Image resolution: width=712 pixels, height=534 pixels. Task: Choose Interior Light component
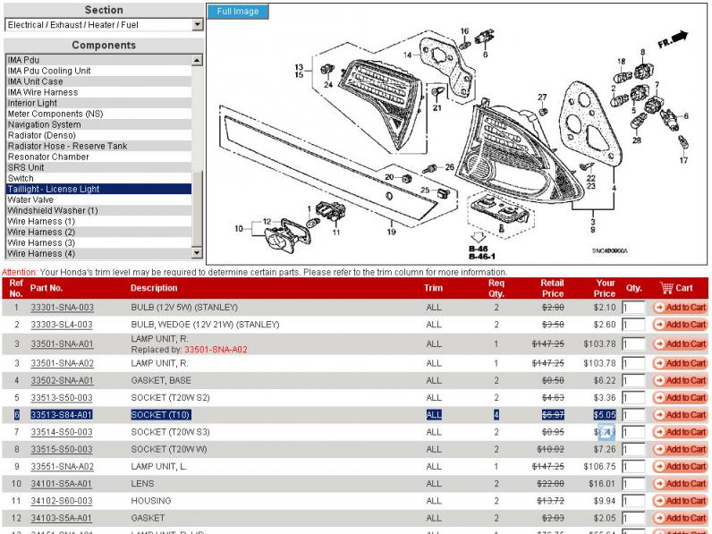tap(98, 103)
